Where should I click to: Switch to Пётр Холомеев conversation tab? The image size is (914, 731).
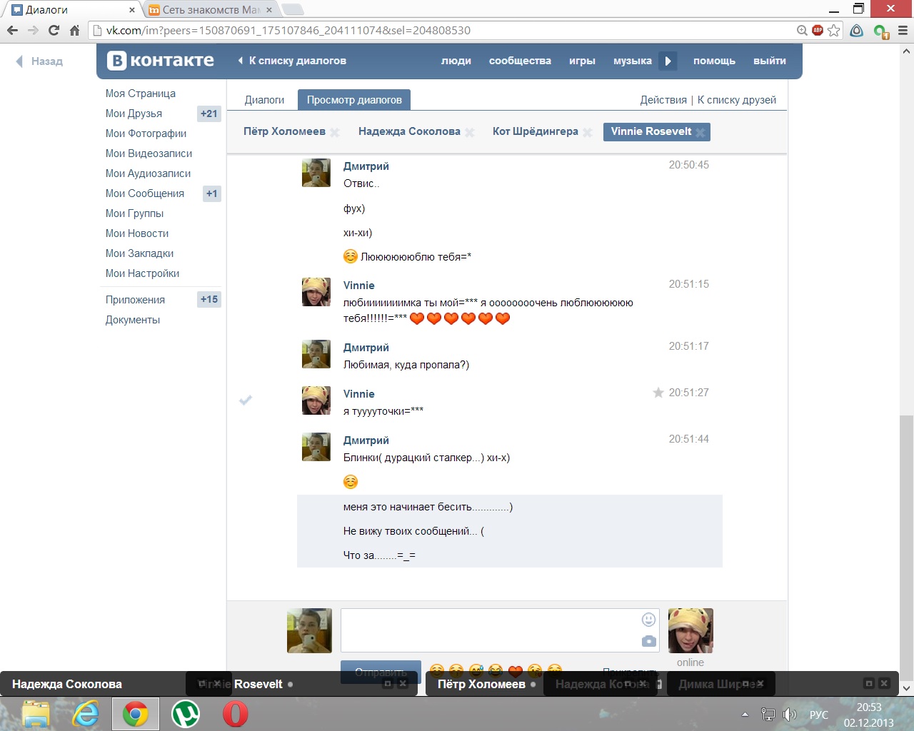click(284, 131)
